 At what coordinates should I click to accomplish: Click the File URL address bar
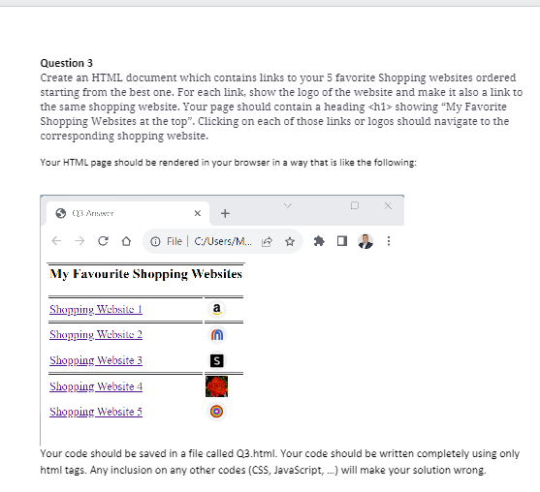223,241
